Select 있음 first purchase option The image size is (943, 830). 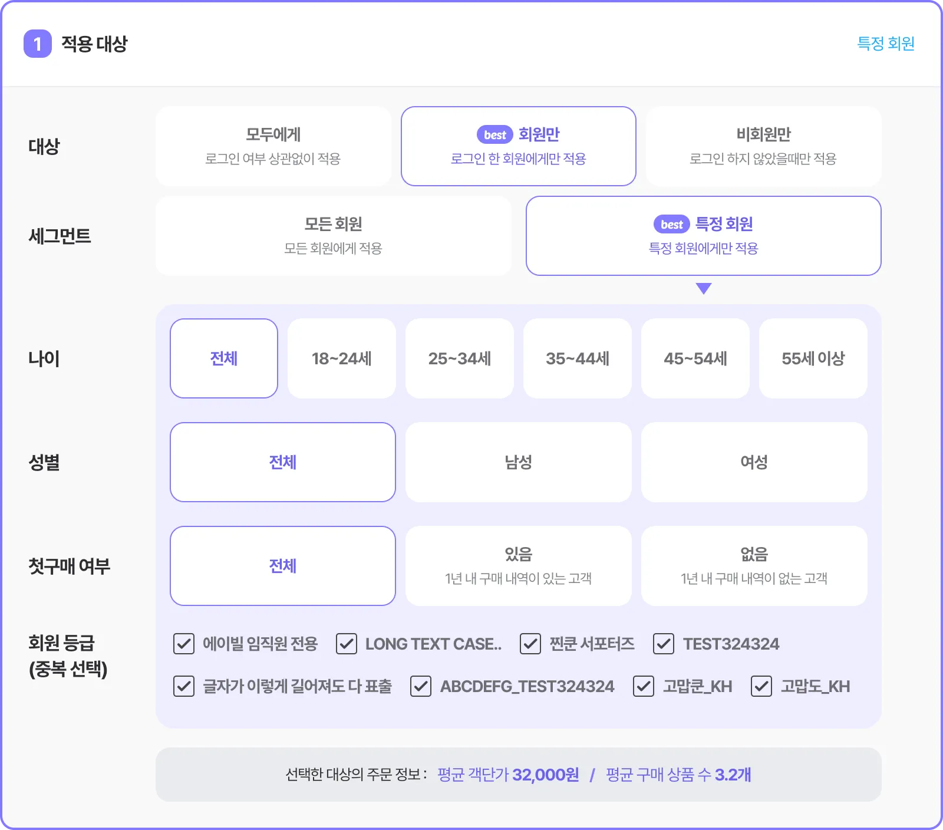pos(519,566)
